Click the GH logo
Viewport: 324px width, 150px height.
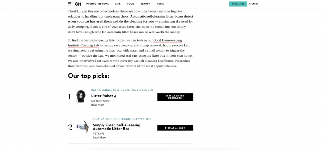(78, 4)
